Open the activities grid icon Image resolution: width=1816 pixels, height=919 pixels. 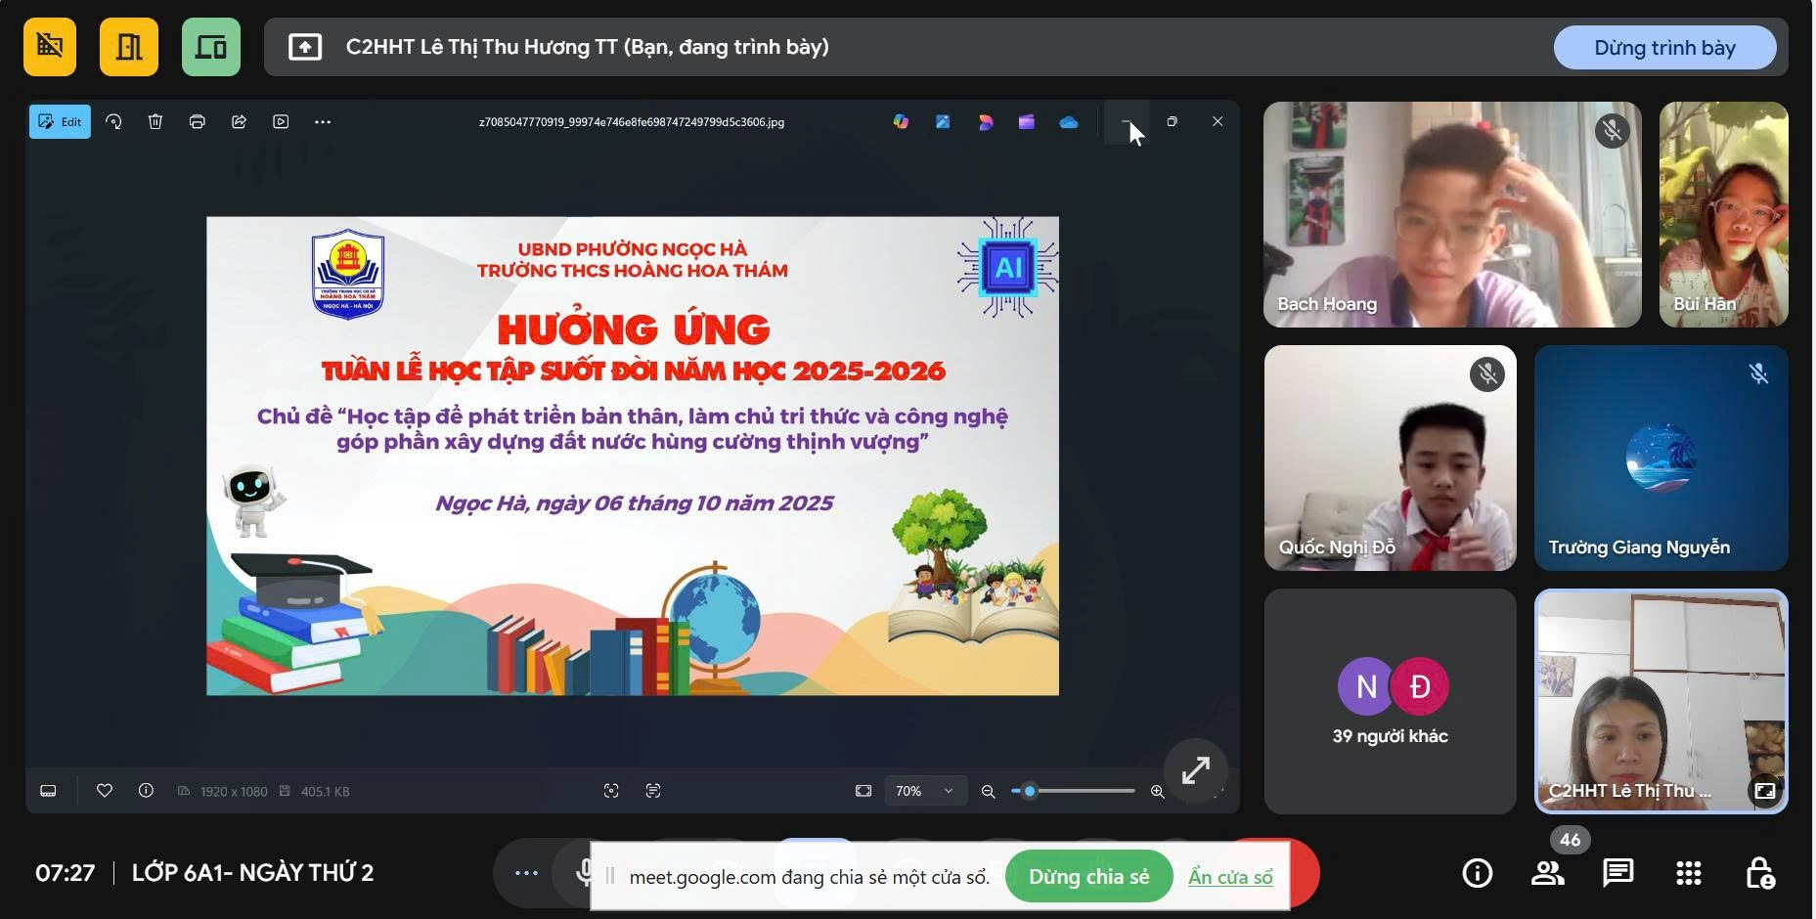click(1689, 872)
